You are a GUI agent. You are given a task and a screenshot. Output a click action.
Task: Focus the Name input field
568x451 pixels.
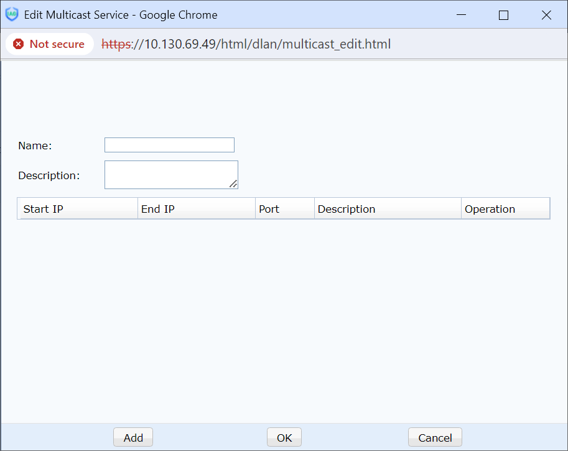click(169, 145)
